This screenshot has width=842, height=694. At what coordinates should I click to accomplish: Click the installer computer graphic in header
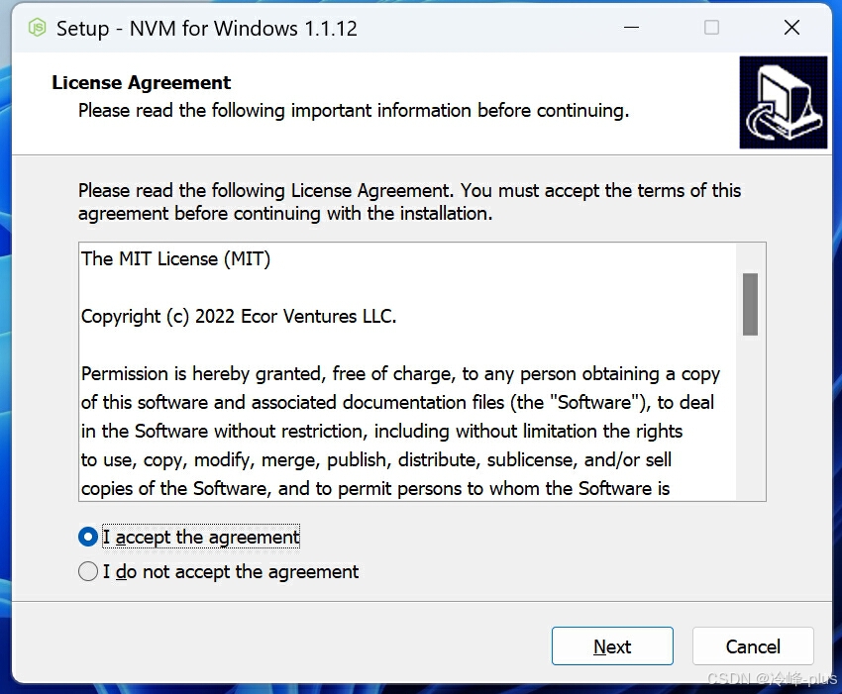pyautogui.click(x=783, y=102)
